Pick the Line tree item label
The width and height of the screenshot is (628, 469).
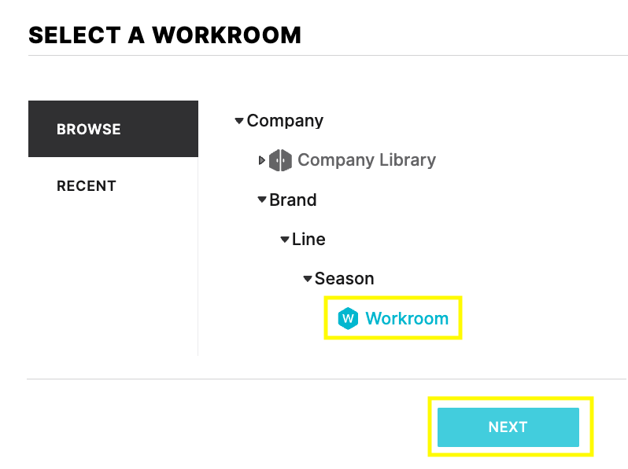(x=308, y=240)
